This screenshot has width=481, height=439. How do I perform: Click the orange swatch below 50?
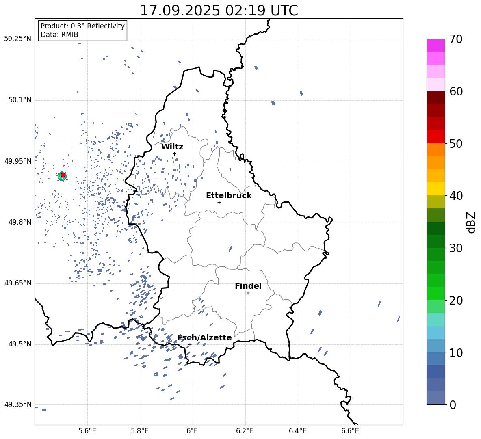pyautogui.click(x=436, y=150)
